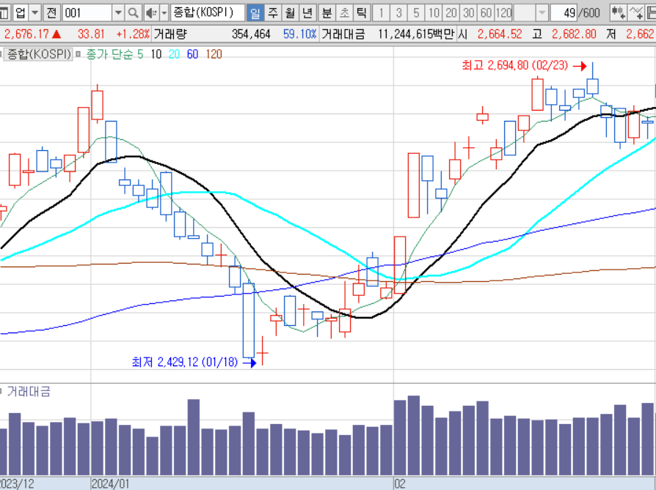656x490 pixels.
Task: Click the change value 33.81
Action: 91,34
